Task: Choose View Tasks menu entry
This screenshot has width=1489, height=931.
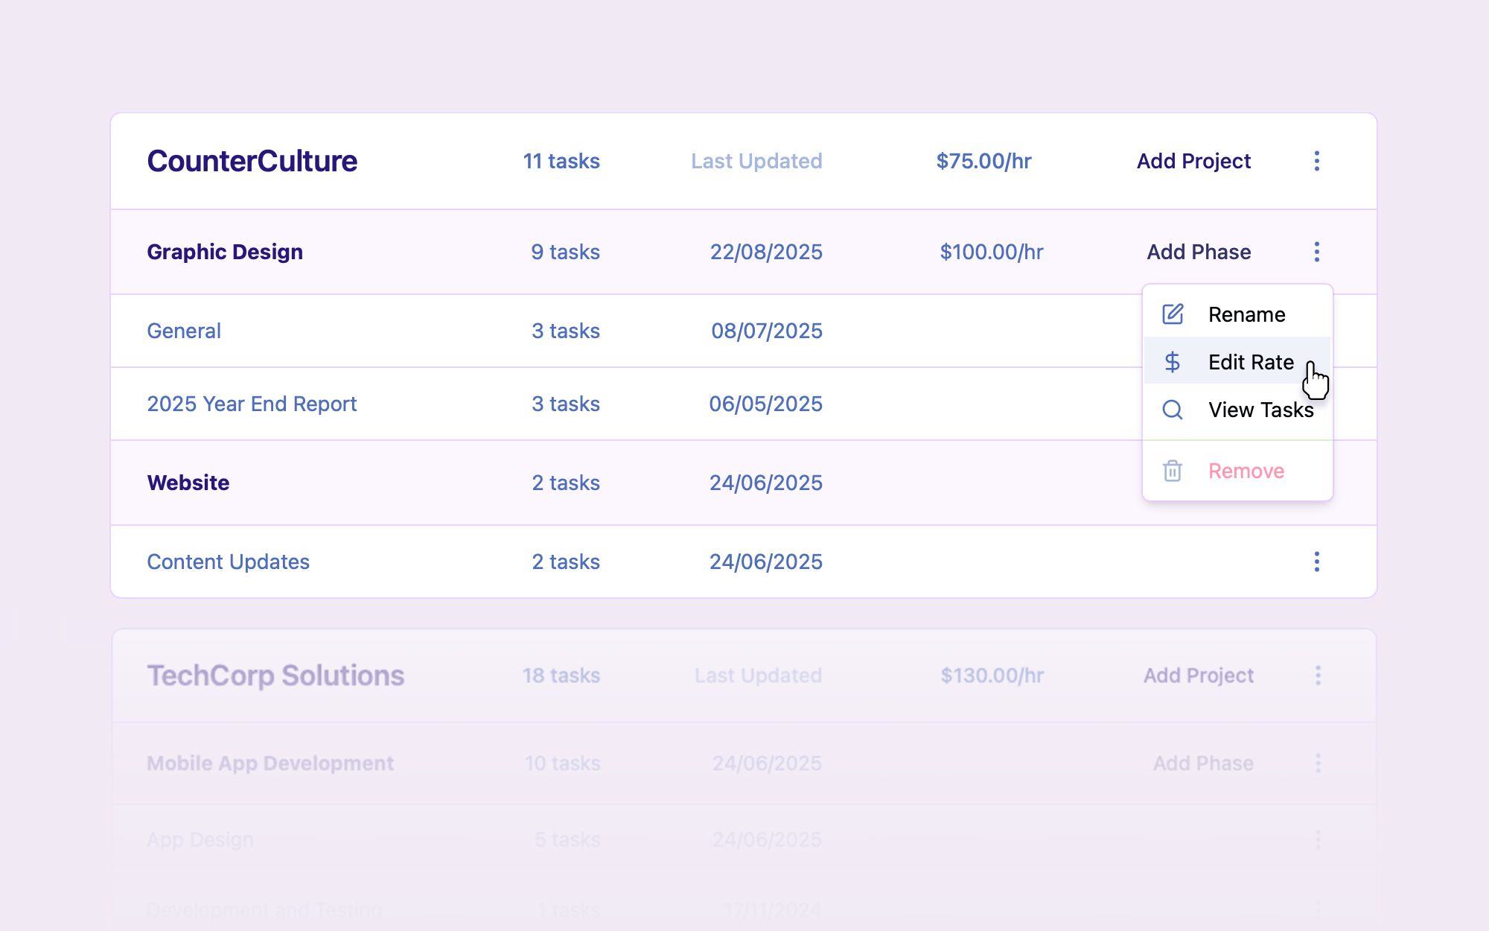Action: 1260,410
